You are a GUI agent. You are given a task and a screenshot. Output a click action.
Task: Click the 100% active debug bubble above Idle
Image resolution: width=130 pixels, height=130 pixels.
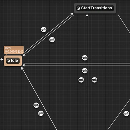click(14, 50)
